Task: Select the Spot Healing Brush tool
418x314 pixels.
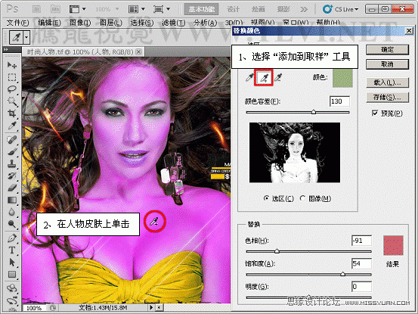Action: pos(12,139)
